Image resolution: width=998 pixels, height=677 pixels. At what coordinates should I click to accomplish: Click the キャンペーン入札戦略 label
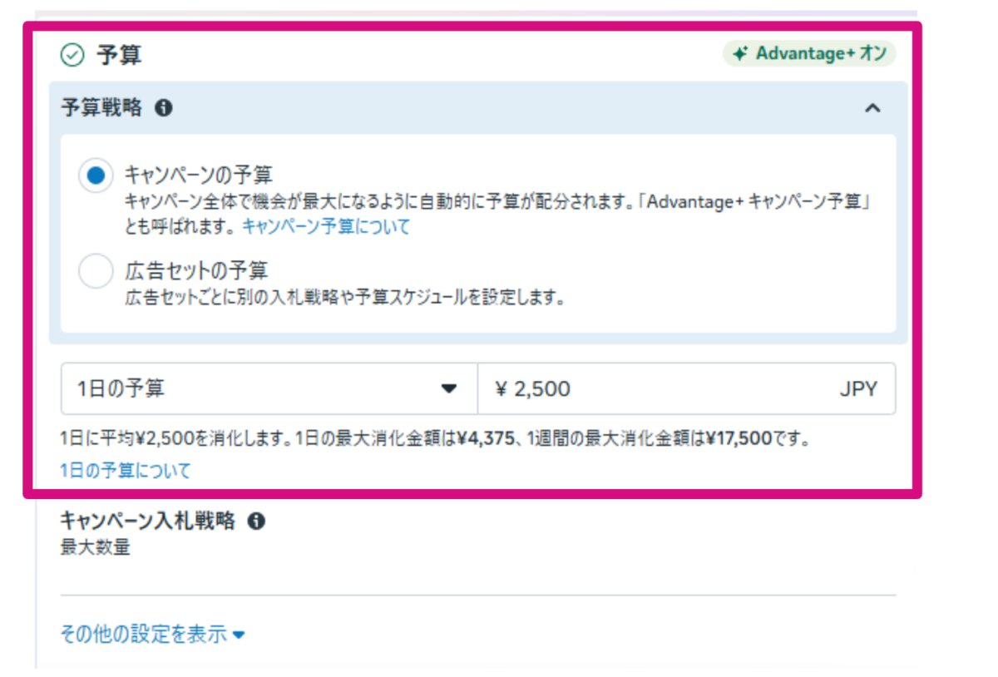pyautogui.click(x=148, y=521)
